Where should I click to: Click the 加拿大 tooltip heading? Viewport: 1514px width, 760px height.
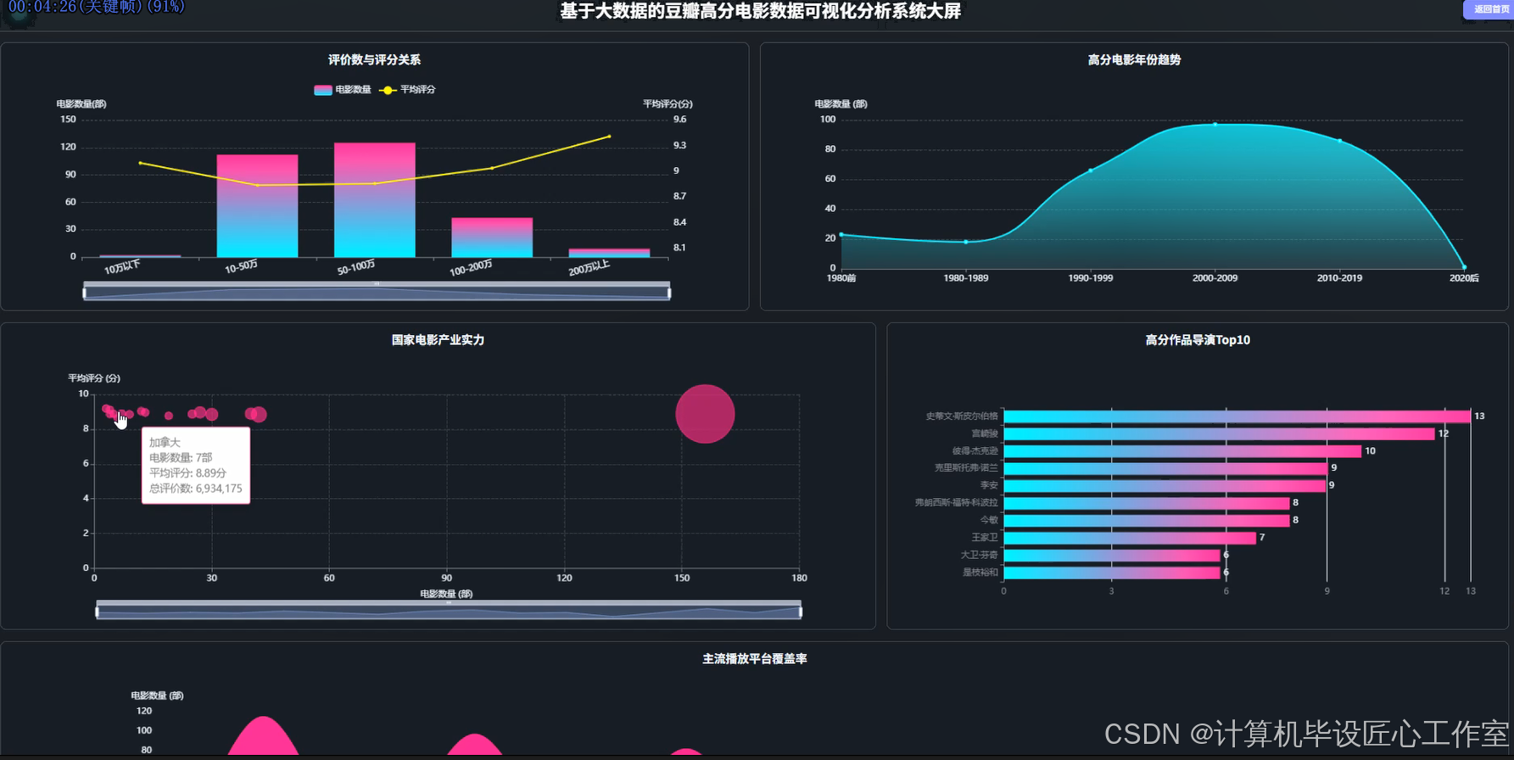(165, 443)
